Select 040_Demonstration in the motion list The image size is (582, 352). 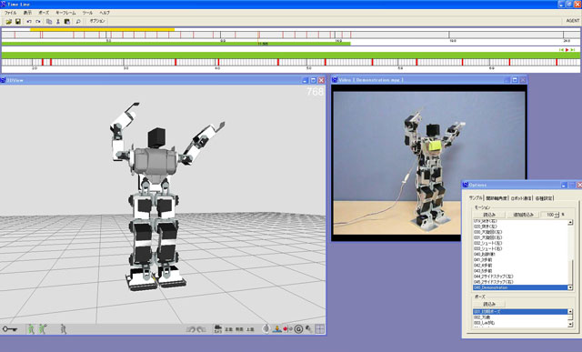click(520, 287)
